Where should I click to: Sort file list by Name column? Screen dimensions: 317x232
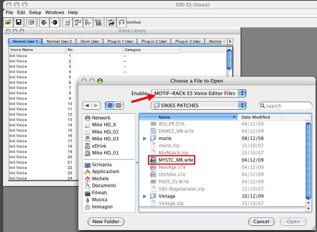click(x=188, y=117)
